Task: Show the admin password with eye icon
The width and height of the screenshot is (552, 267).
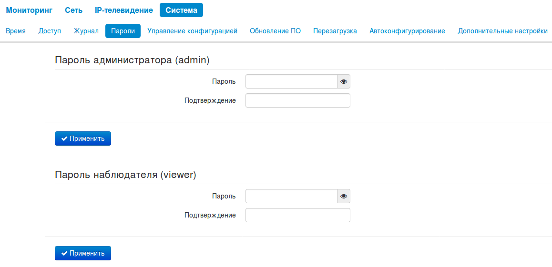Action: point(344,82)
